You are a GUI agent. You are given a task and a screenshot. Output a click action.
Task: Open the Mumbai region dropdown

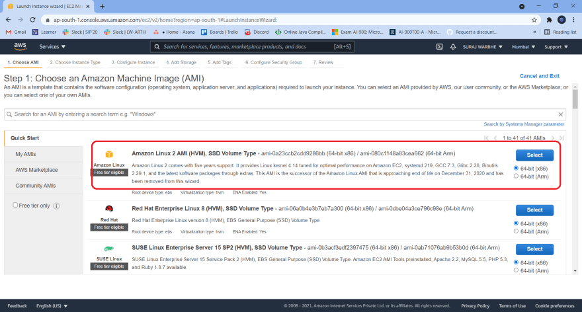point(523,47)
